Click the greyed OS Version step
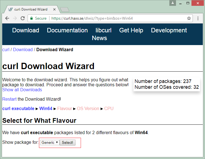 pos(88,109)
